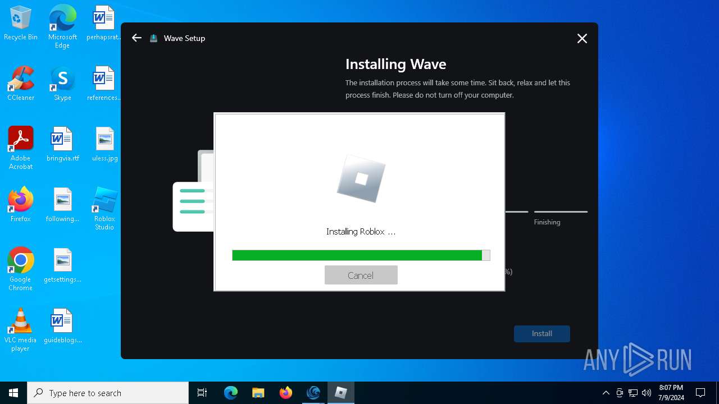Open perhapsrat document on desktop
719x404 pixels.
tap(104, 24)
